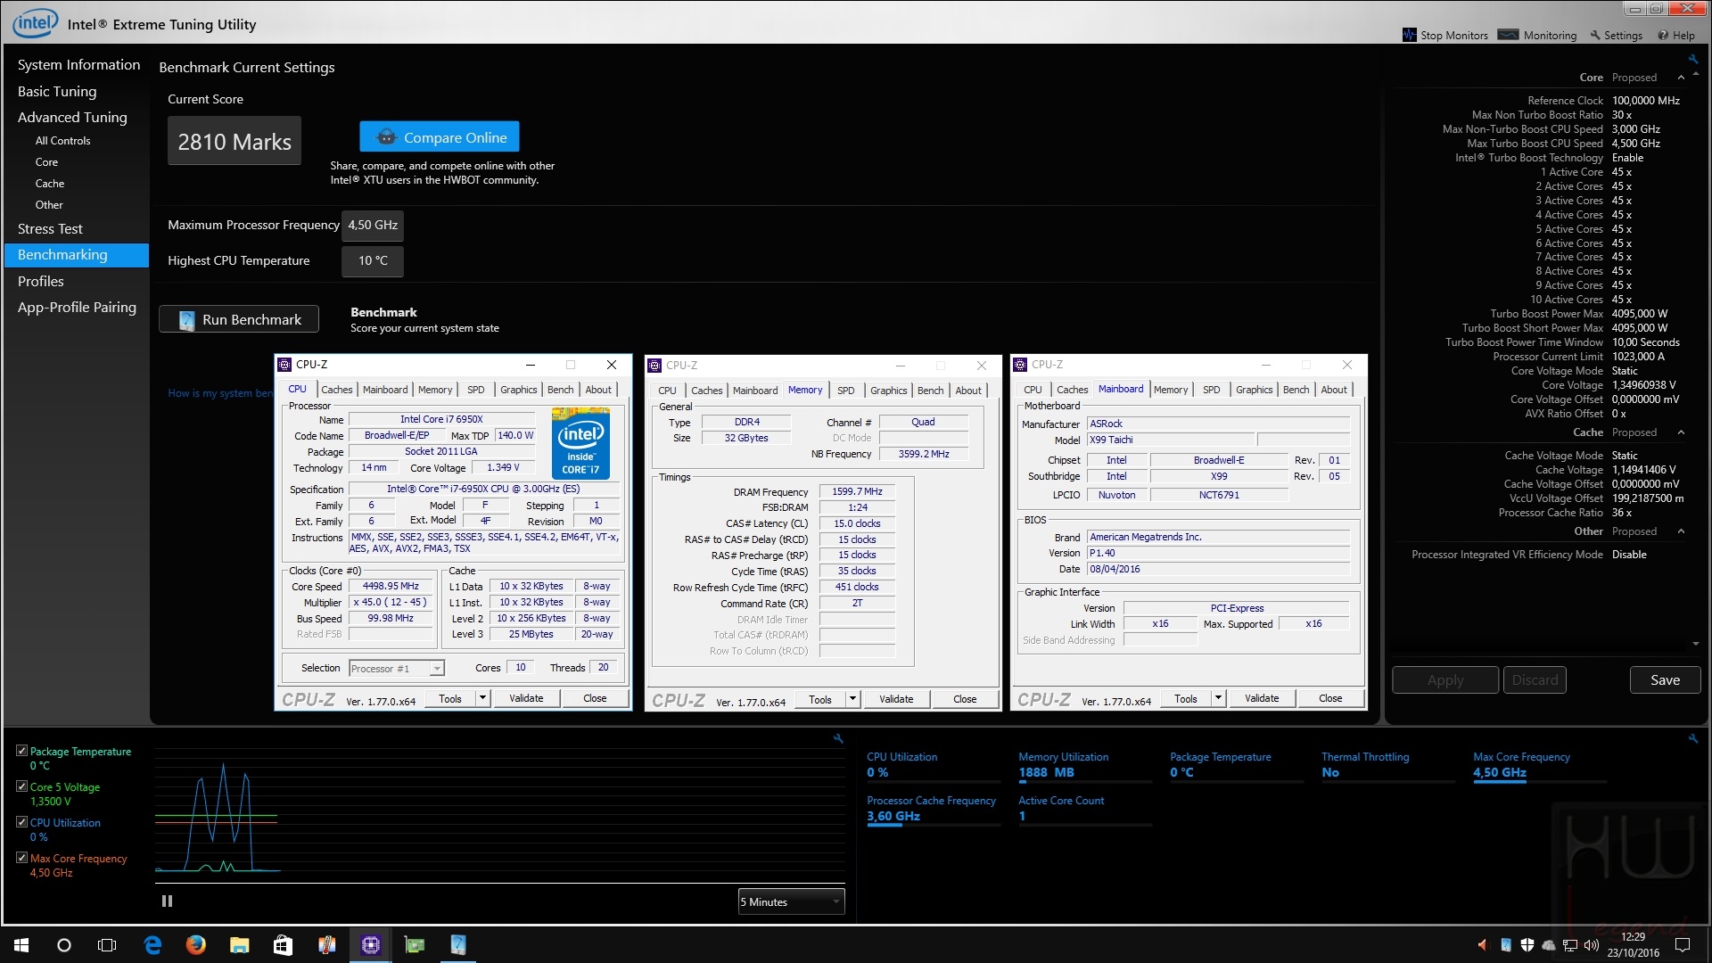Image resolution: width=1712 pixels, height=963 pixels.
Task: Open Cortana search circle on taskbar
Action: (64, 945)
